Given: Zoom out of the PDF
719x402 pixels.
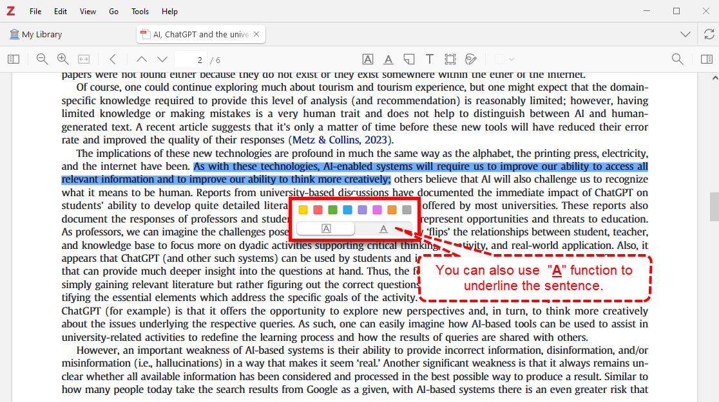Looking at the screenshot, I should pyautogui.click(x=43, y=59).
